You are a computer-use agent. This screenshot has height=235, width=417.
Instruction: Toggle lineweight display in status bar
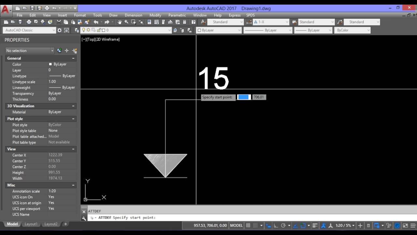(315, 225)
